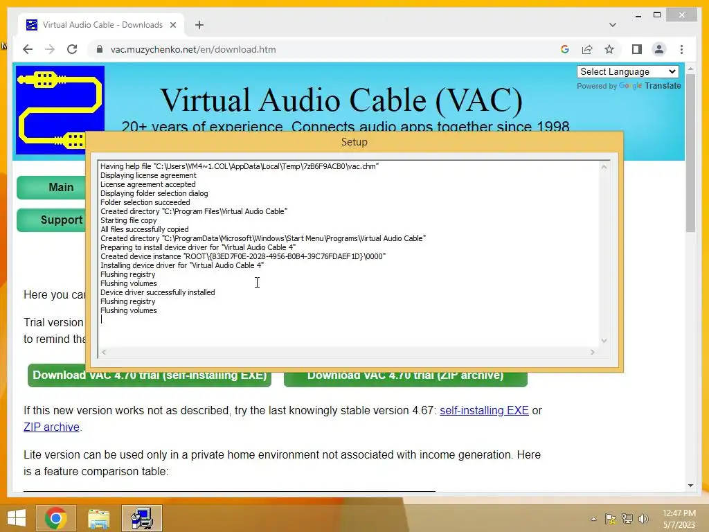
Task: Open a new tab with plus button
Action: click(x=199, y=25)
